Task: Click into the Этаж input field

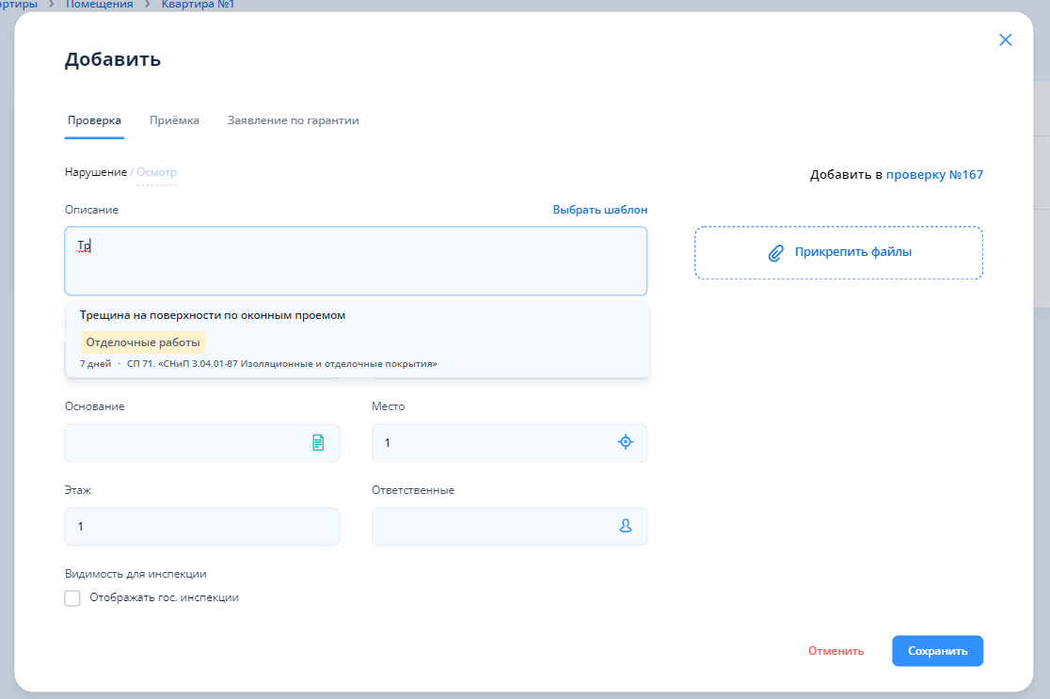Action: pyautogui.click(x=201, y=527)
